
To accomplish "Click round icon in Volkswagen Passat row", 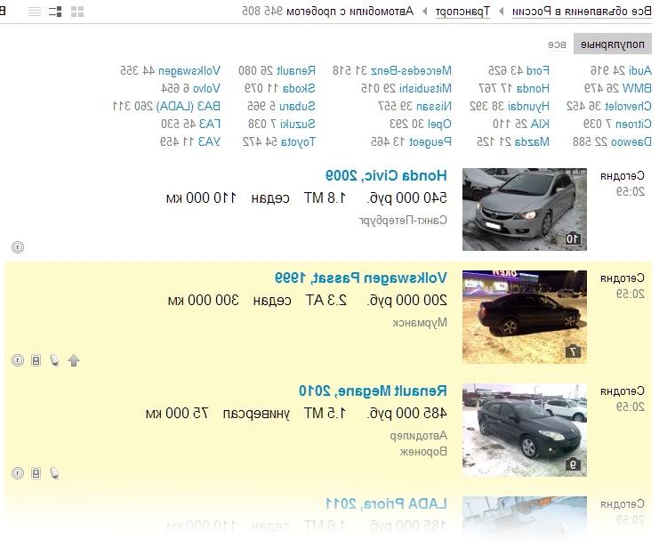I will [x=18, y=360].
